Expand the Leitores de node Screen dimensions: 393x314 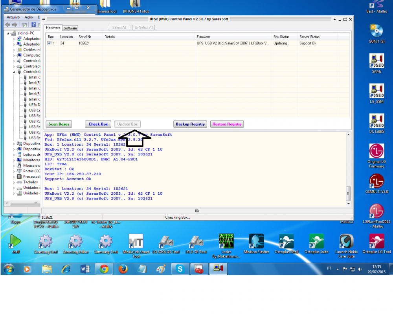(14, 155)
